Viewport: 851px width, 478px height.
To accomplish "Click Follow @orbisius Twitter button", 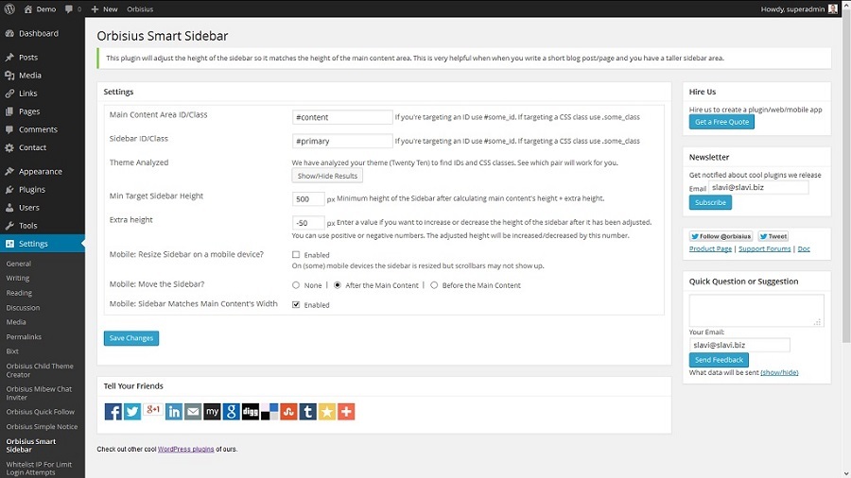I will pyautogui.click(x=721, y=236).
